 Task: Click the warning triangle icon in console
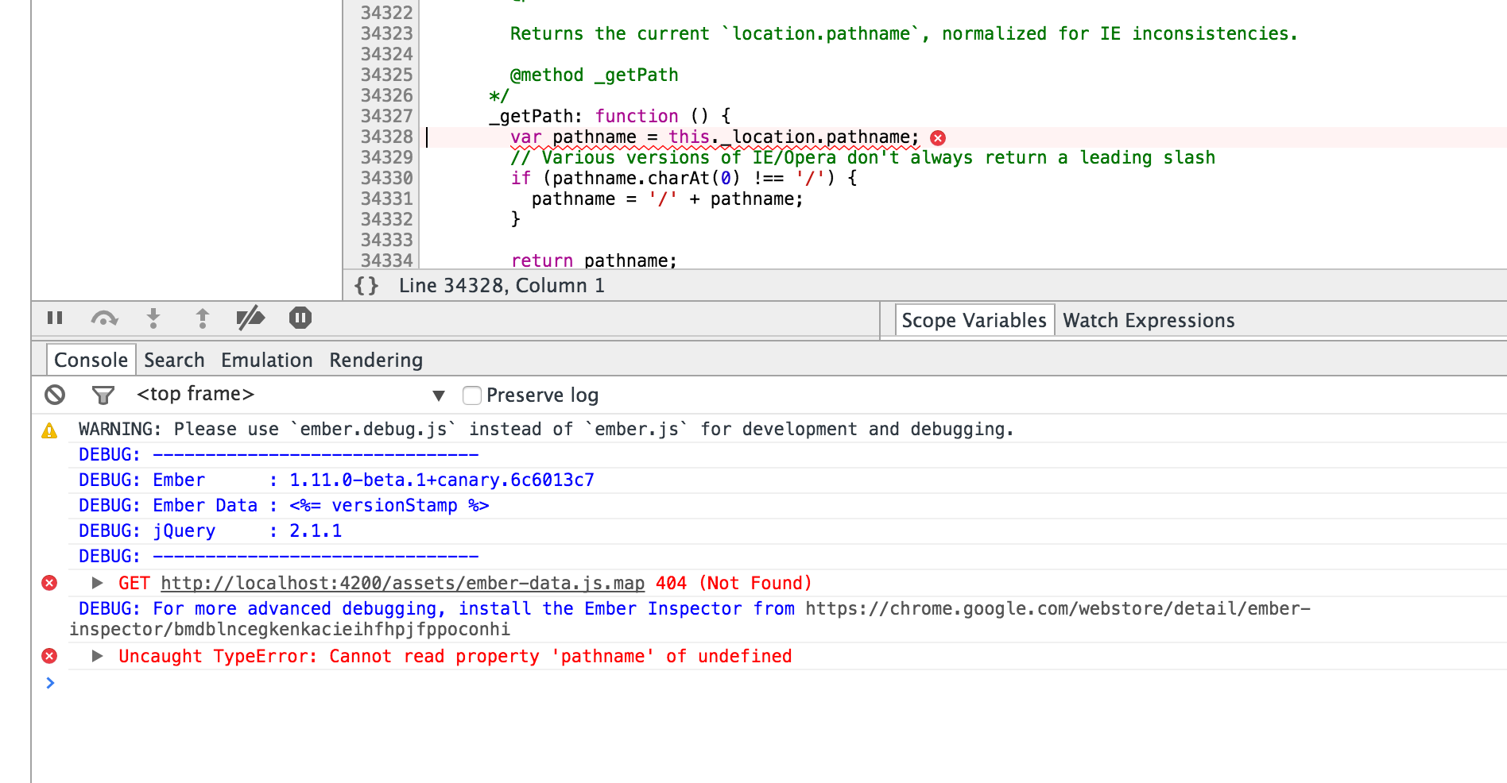[x=49, y=430]
